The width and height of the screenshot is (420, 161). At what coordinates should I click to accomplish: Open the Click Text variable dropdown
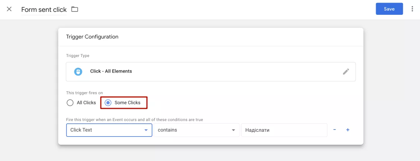click(109, 130)
